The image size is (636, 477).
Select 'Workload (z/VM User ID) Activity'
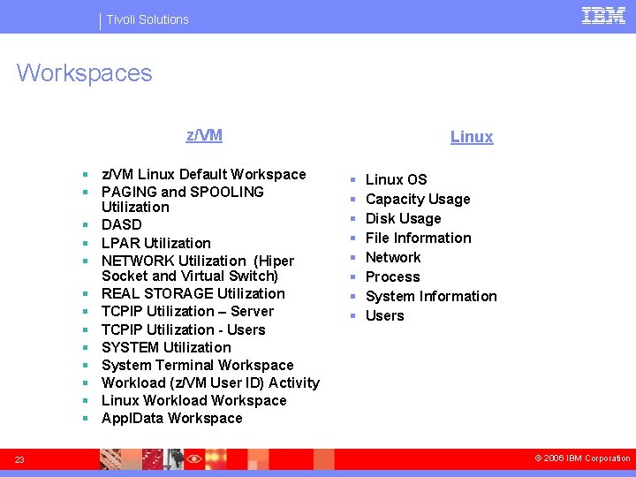point(210,382)
